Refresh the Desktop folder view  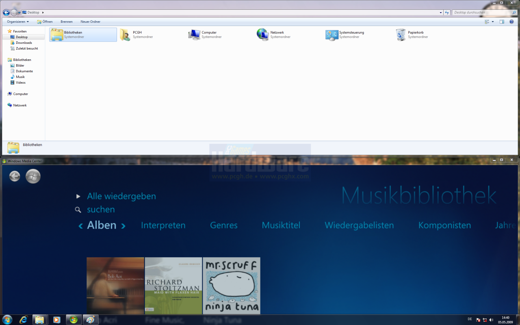click(x=447, y=13)
